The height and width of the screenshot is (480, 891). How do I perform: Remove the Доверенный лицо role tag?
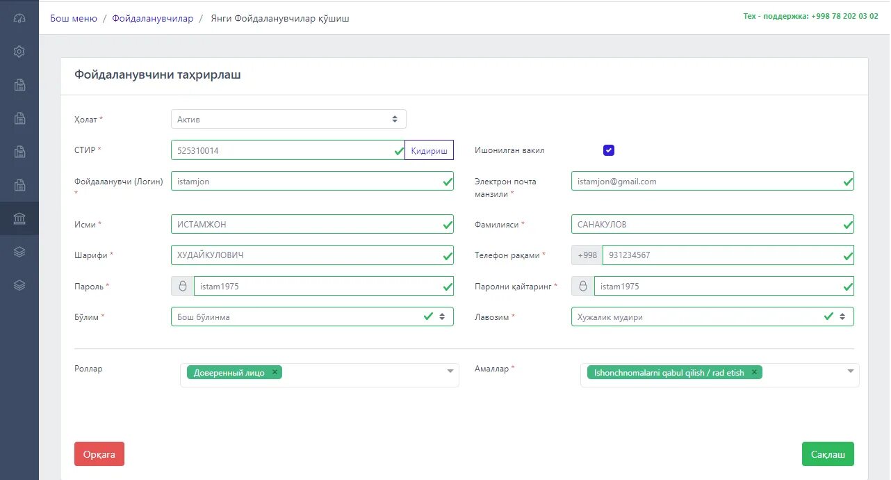click(275, 372)
